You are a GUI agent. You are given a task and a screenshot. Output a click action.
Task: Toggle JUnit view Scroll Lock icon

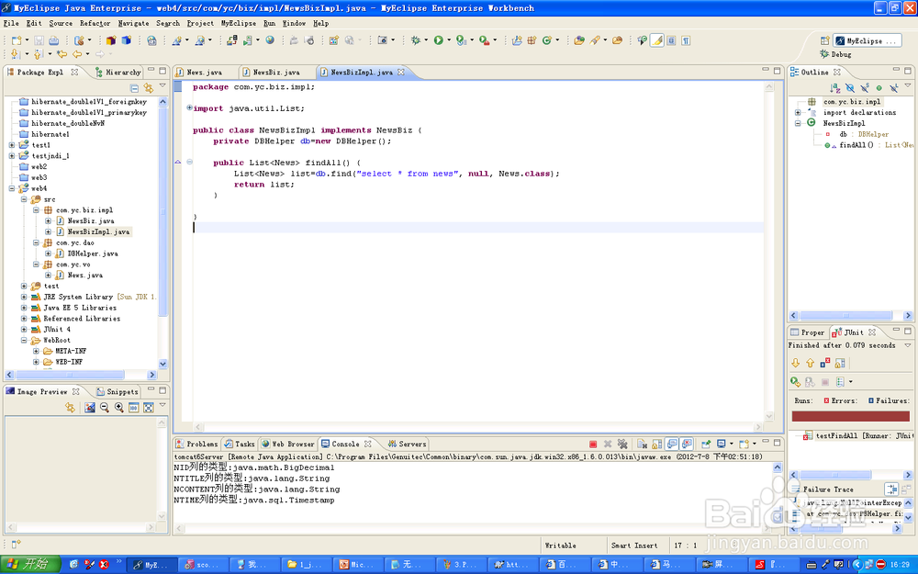[840, 363]
